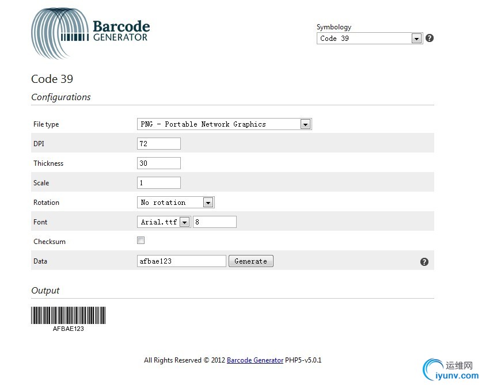The height and width of the screenshot is (385, 482).
Task: Open the Symbology dropdown showing Code 39
Action: coord(370,39)
